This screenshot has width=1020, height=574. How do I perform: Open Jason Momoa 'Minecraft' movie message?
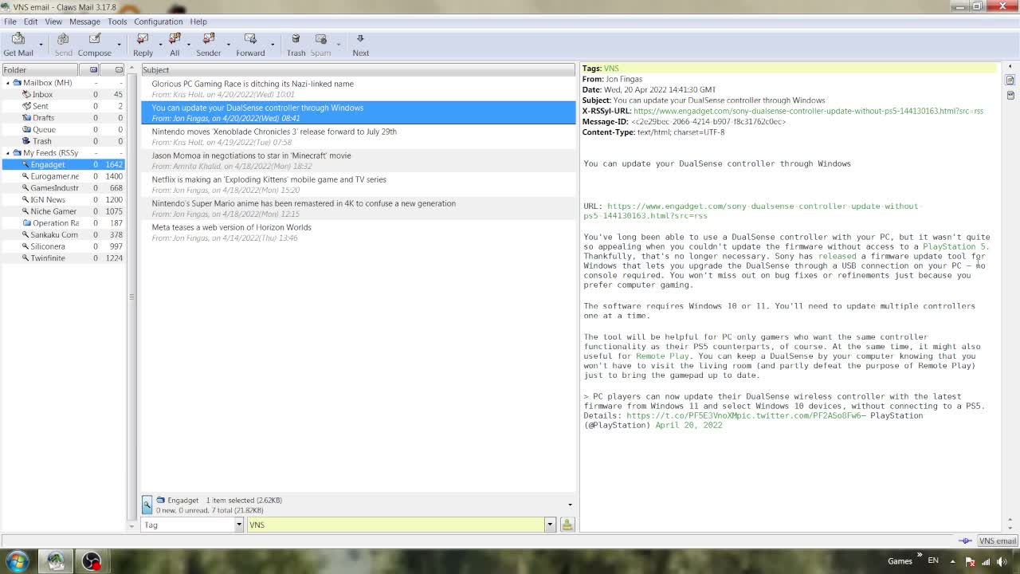click(358, 160)
